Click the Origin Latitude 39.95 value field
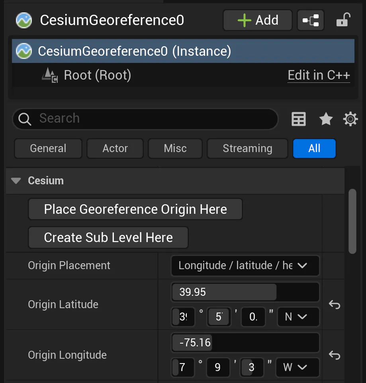This screenshot has height=383, width=366. (x=245, y=292)
